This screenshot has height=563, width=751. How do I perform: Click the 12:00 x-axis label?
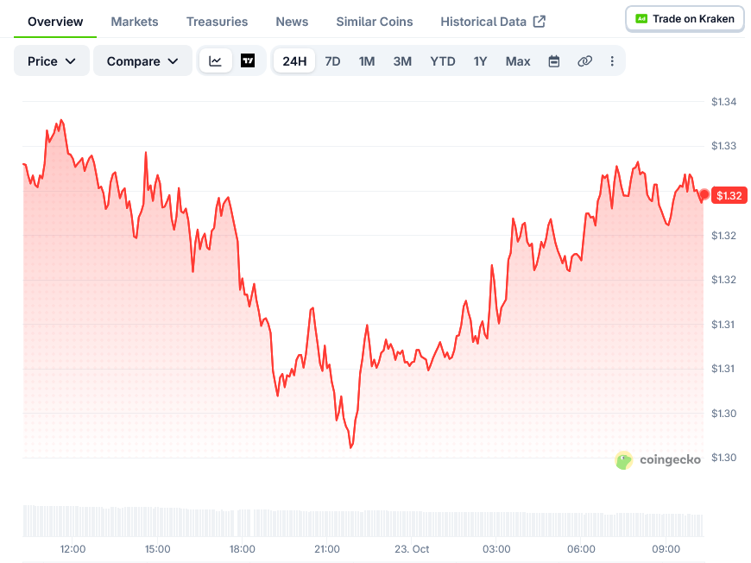[x=73, y=549]
